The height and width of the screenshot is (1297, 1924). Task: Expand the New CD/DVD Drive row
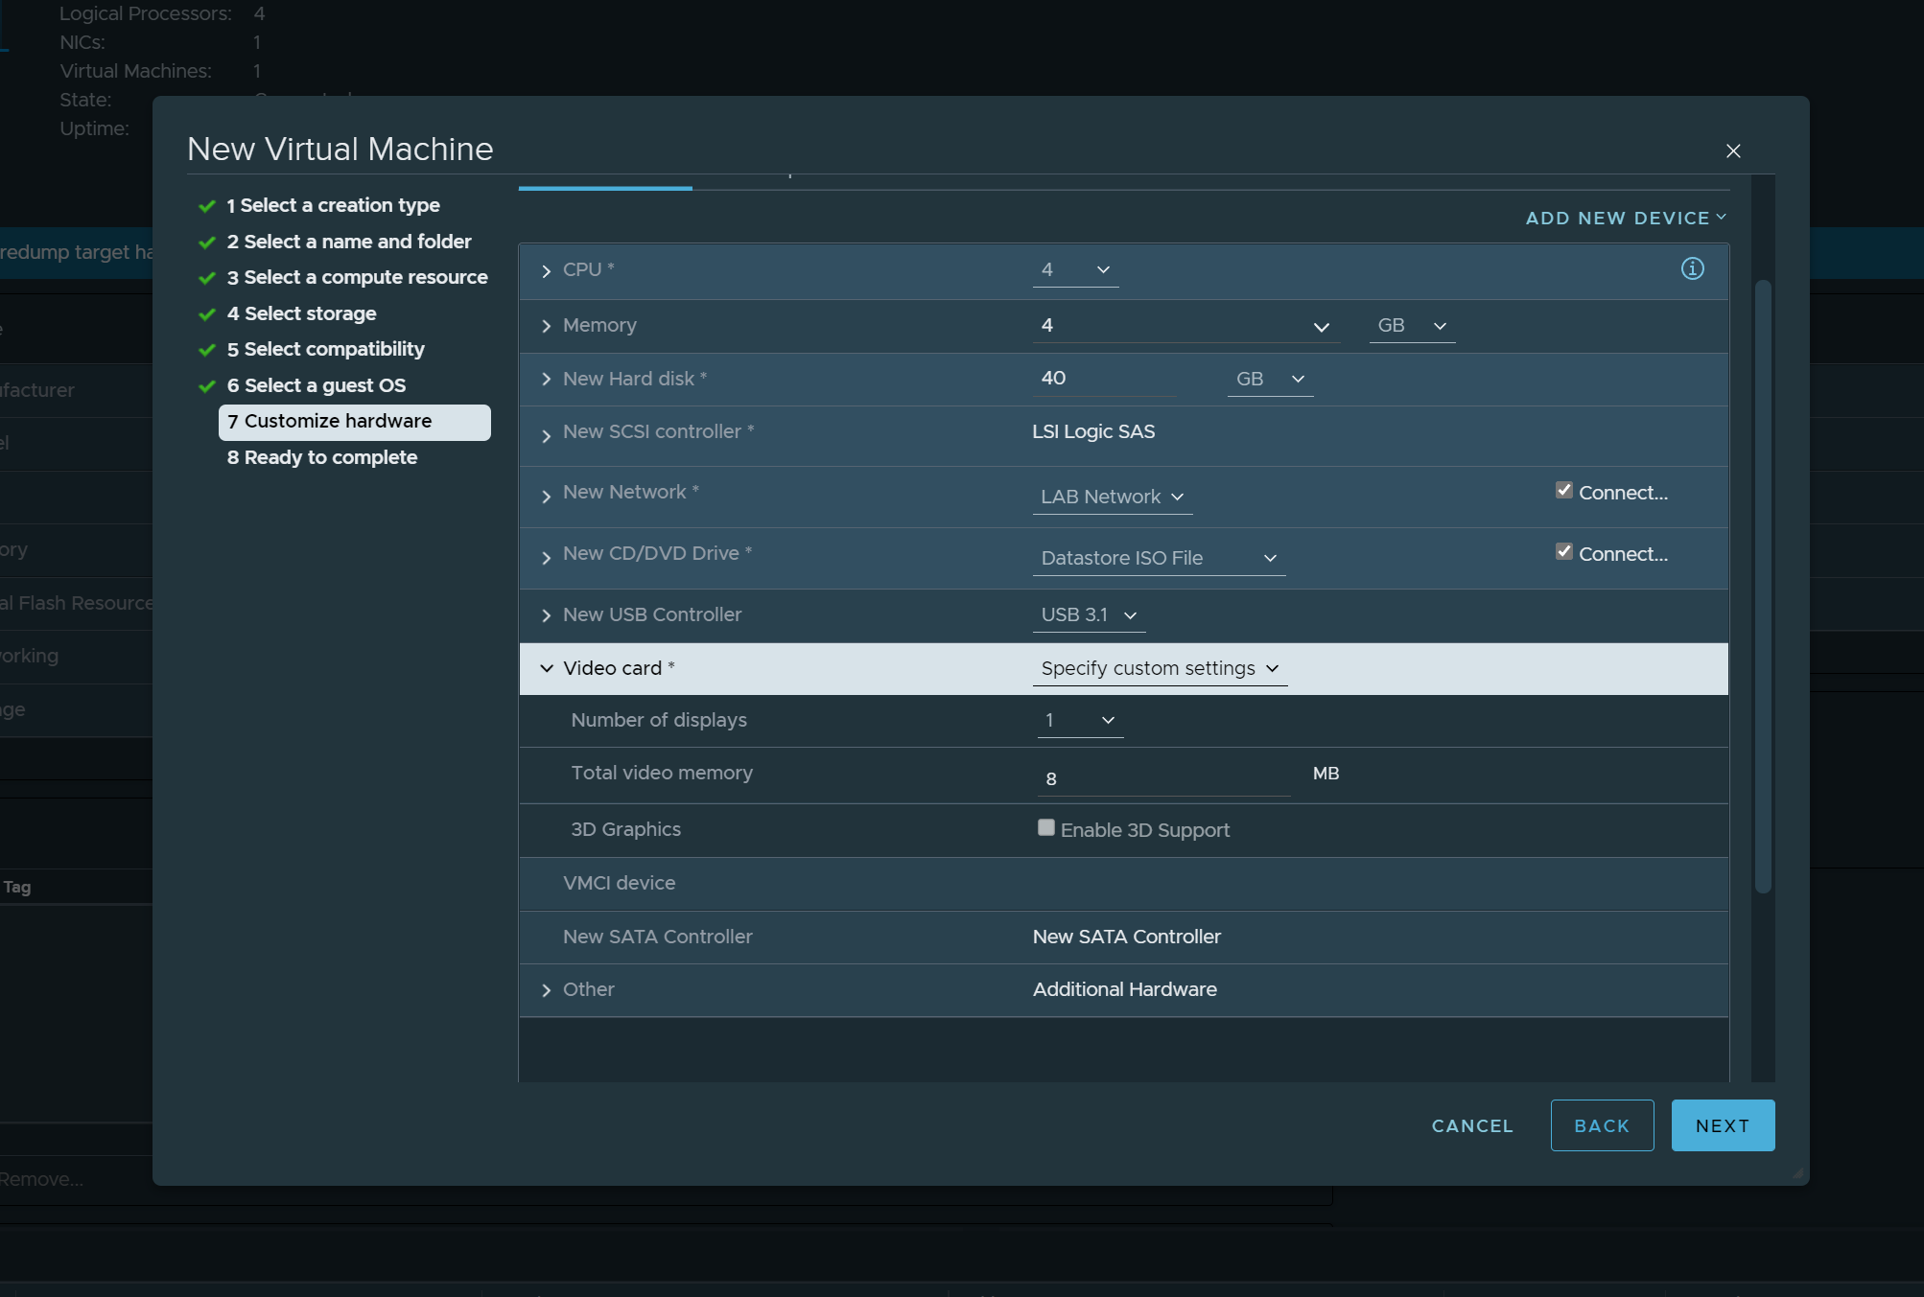547,558
